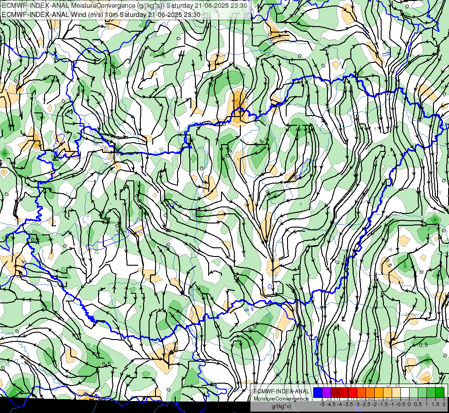The height and width of the screenshot is (413, 449).
Task: Click the legend word 'MoistureConvergence'
Action: (x=281, y=399)
